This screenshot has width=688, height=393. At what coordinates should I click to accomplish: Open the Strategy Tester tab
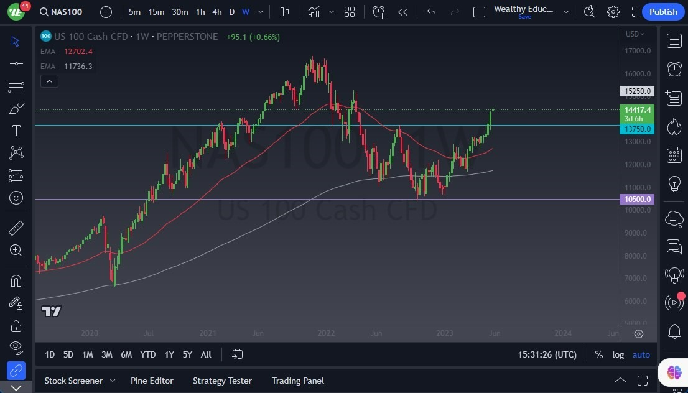click(222, 381)
